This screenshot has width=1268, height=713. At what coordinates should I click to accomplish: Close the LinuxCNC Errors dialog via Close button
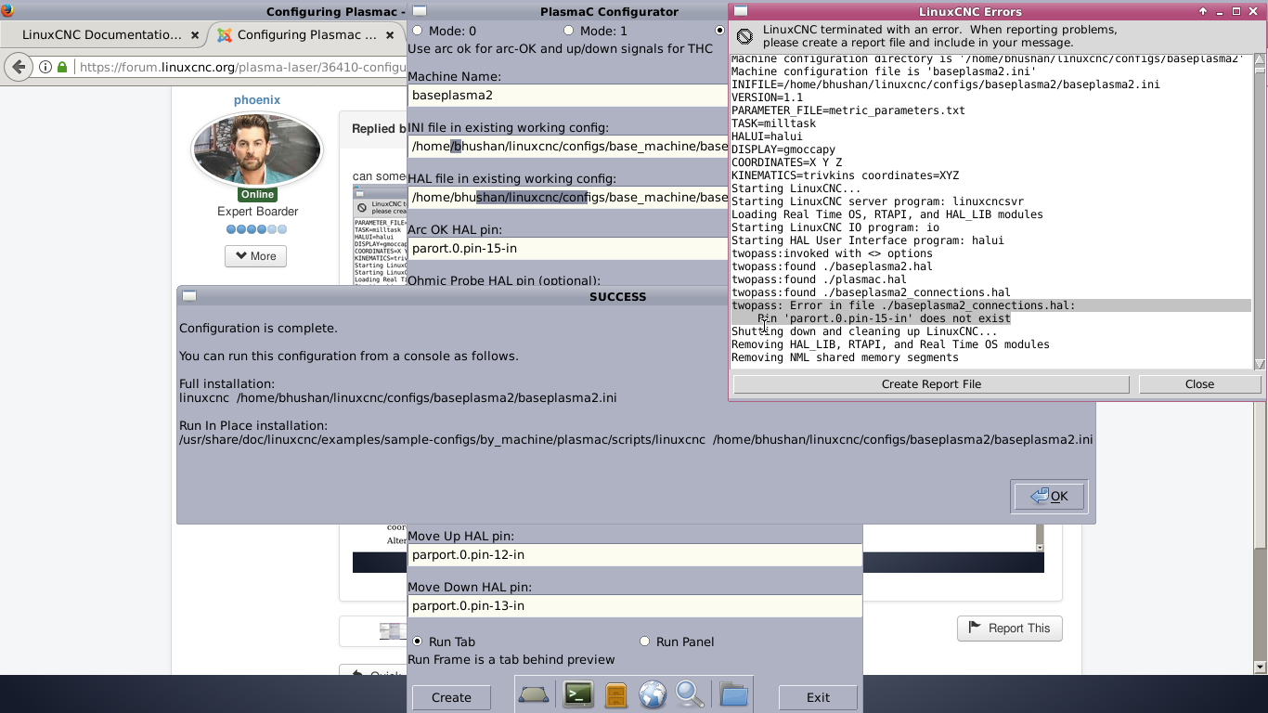[1199, 383]
